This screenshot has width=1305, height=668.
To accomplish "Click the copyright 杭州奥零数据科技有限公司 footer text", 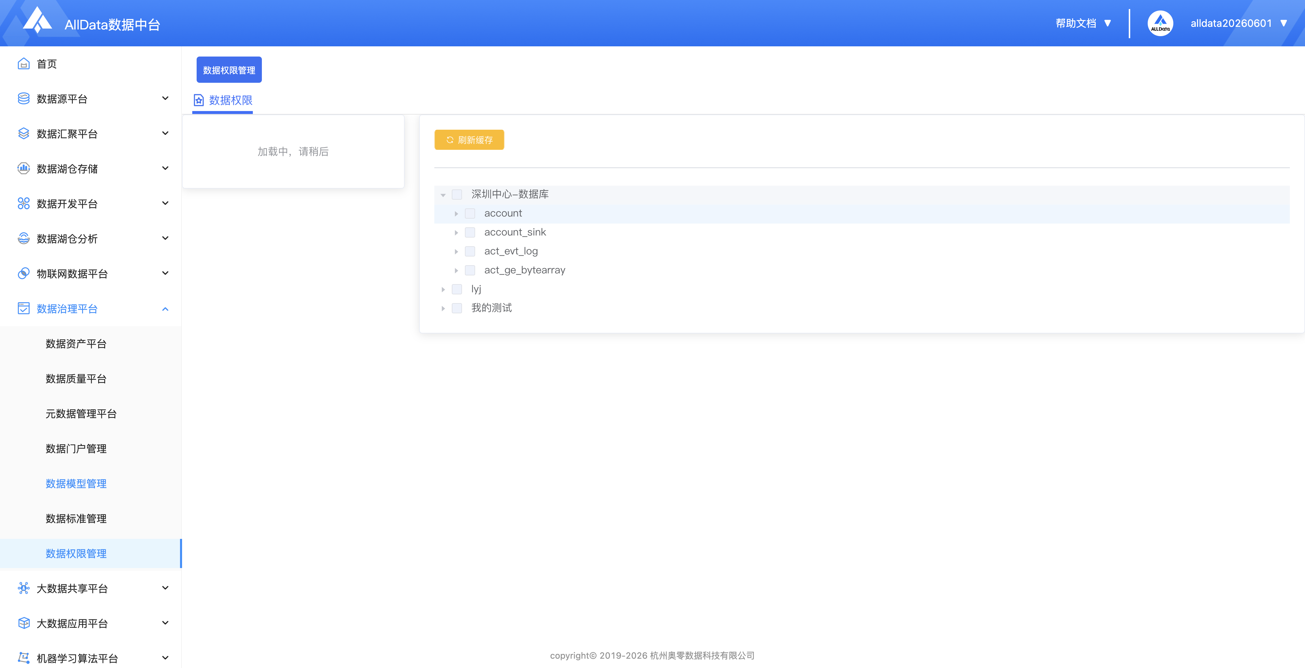I will pyautogui.click(x=652, y=655).
